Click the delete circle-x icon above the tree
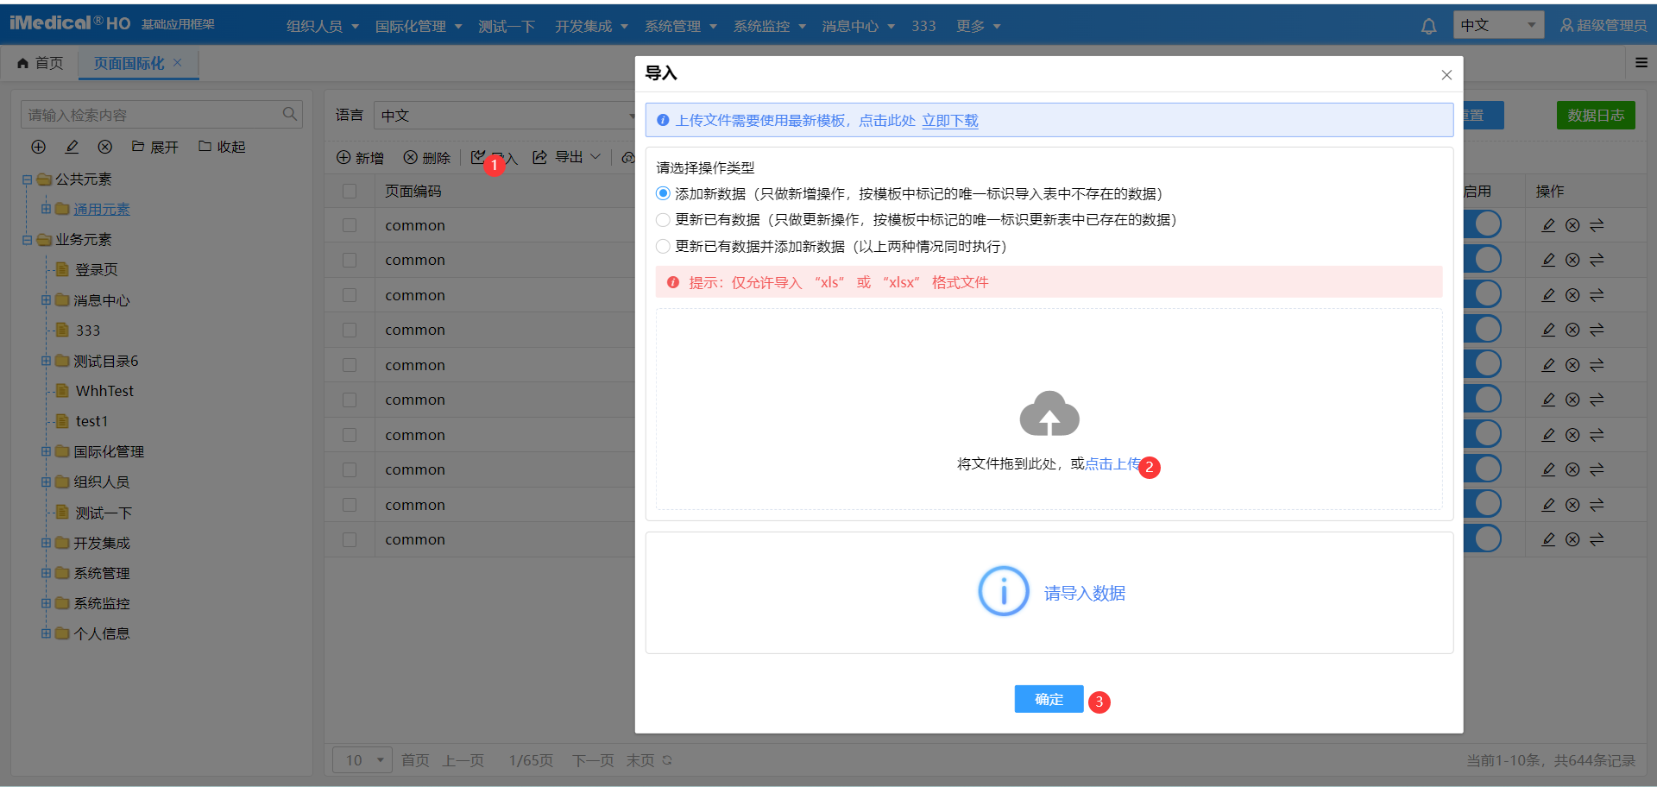 coord(104,147)
